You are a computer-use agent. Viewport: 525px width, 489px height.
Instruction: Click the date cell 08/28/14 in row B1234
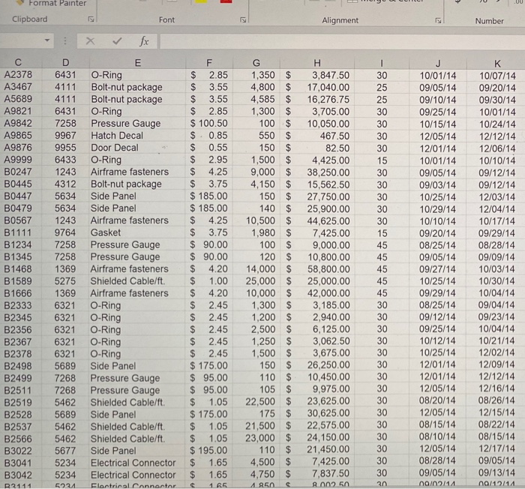click(496, 245)
